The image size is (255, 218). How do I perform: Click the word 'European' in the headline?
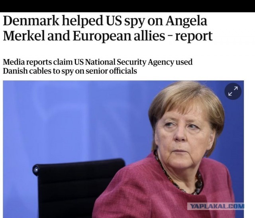click(102, 36)
